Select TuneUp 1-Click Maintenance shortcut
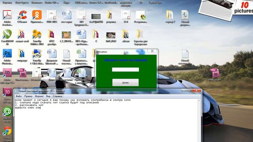The image size is (253, 142). (37, 54)
